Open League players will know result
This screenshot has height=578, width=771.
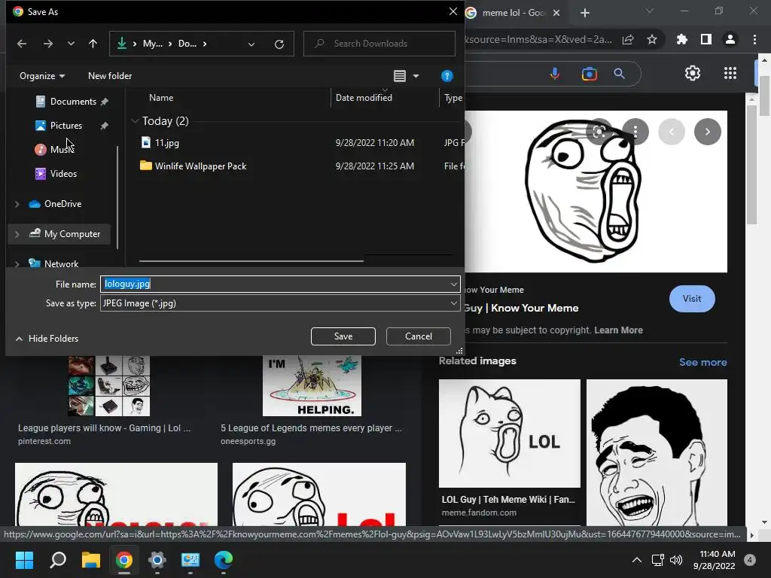click(x=104, y=428)
